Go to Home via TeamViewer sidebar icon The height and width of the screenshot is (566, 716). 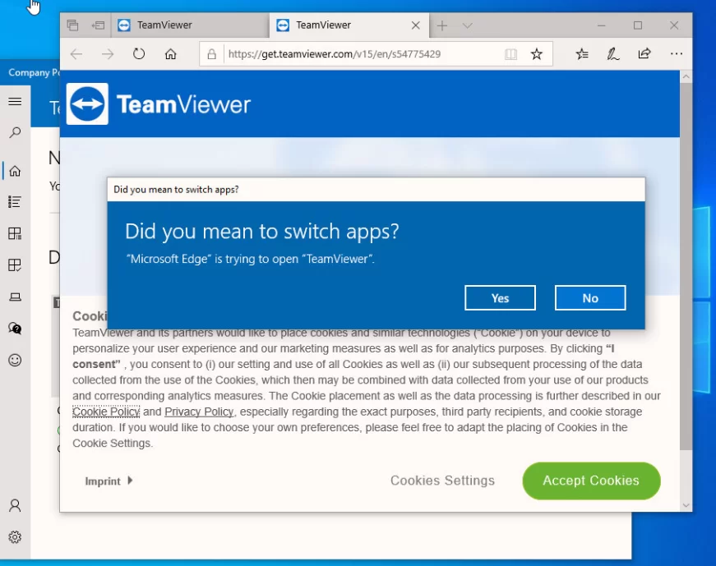pos(14,171)
